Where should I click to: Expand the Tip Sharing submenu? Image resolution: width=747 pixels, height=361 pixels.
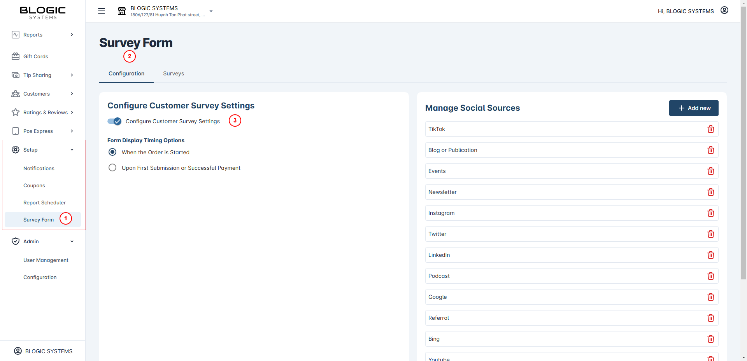click(72, 75)
